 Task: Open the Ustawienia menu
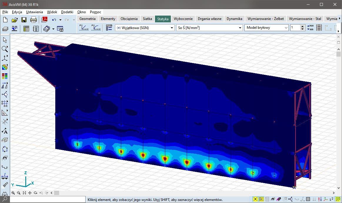34,12
